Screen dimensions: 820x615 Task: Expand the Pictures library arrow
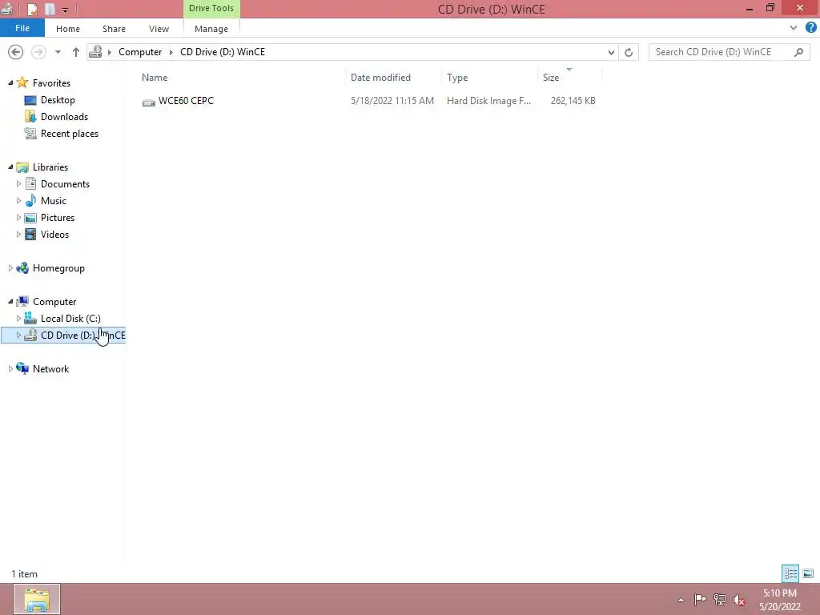[x=19, y=217]
